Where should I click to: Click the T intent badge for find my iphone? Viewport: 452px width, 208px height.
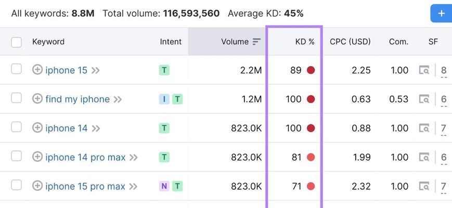[177, 99]
